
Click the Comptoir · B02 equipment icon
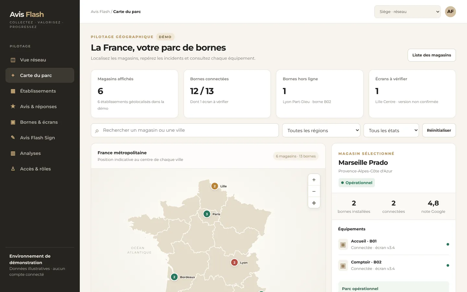[x=343, y=266]
